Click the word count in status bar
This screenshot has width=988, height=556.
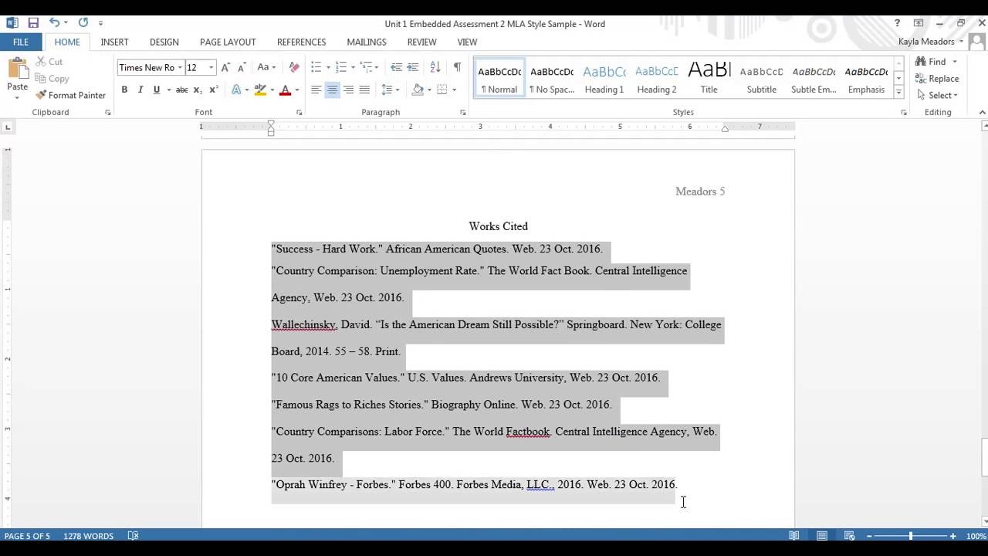point(88,536)
